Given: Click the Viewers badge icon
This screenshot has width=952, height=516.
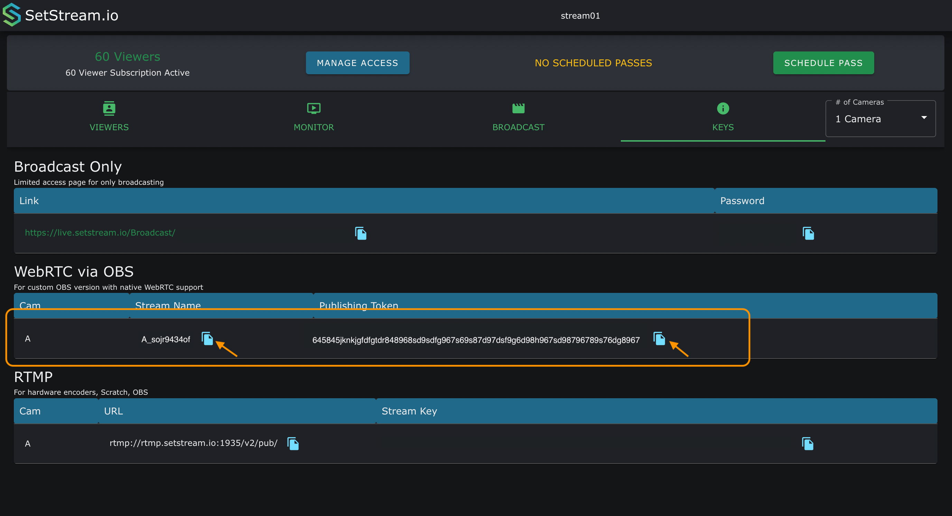Looking at the screenshot, I should [109, 108].
